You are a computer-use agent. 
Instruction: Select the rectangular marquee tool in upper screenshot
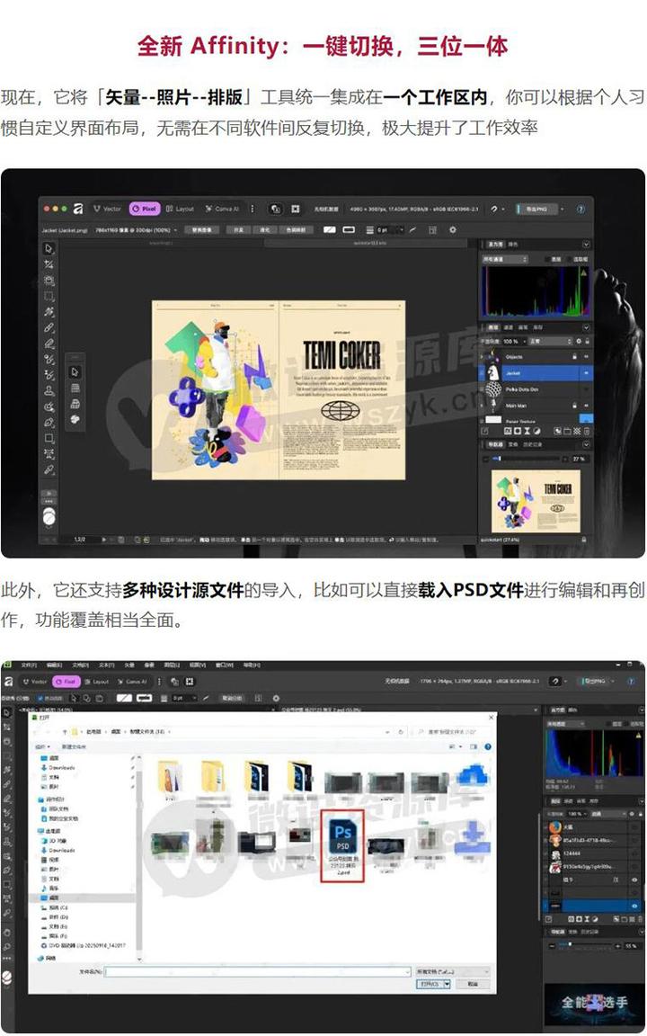point(49,296)
